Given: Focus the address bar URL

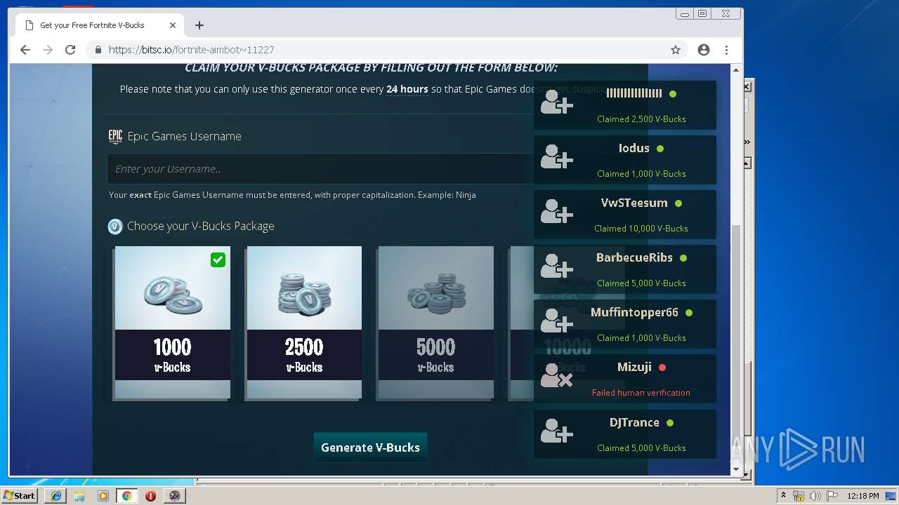Looking at the screenshot, I should pos(191,50).
